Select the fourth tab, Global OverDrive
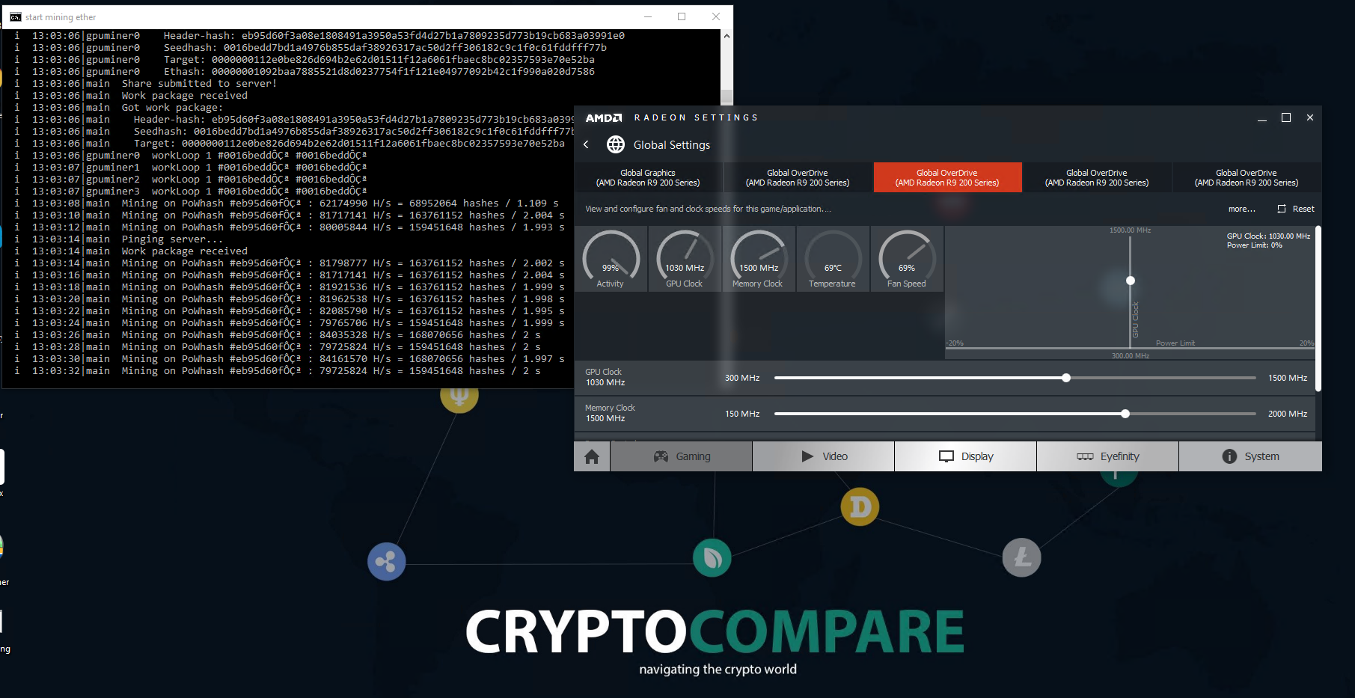 tap(1097, 177)
